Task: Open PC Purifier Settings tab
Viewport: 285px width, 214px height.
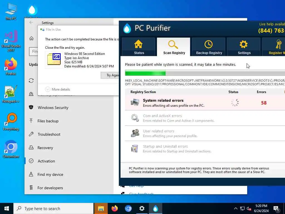Action: click(244, 47)
